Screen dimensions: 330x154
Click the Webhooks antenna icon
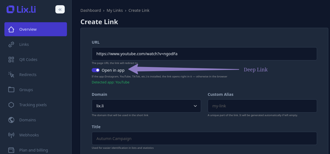pyautogui.click(x=11, y=135)
